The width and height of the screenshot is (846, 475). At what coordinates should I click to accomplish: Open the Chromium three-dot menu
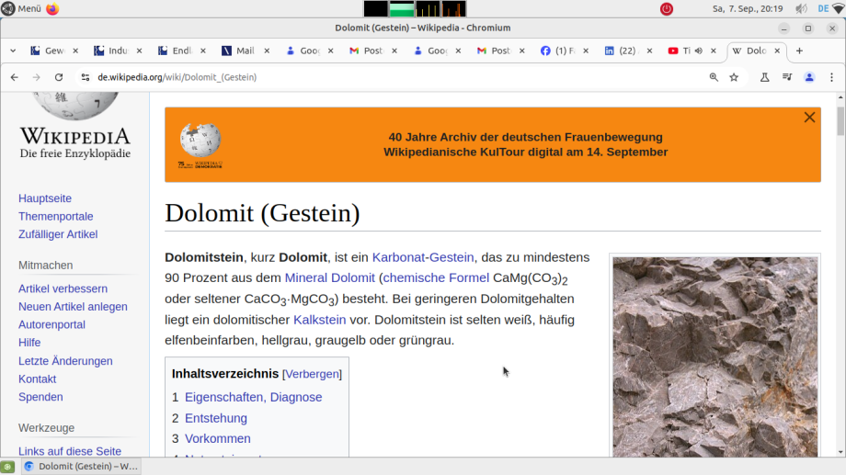[x=831, y=77]
